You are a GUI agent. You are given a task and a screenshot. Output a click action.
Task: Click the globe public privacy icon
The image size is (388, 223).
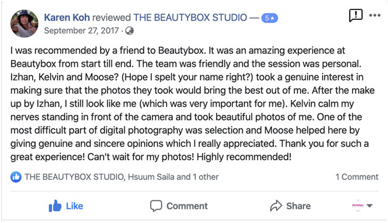click(129, 31)
